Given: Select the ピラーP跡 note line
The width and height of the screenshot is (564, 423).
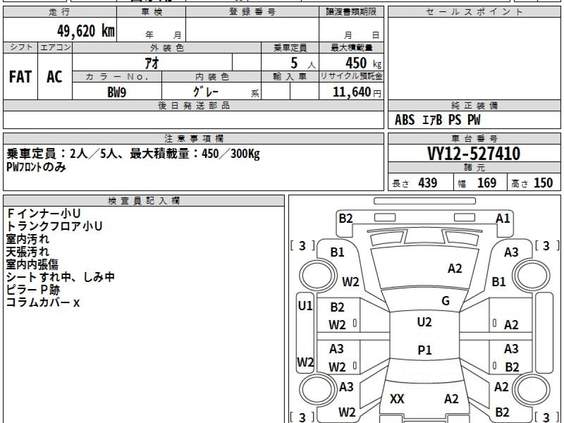Looking at the screenshot, I should click(x=33, y=290).
